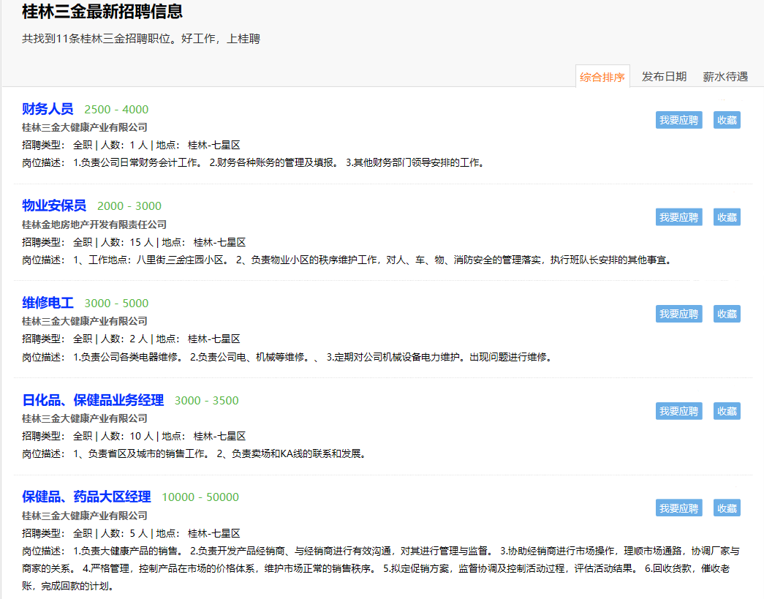
Task: Click the 保健品、药品大区经理 job description paragraph
Action: coord(381,568)
